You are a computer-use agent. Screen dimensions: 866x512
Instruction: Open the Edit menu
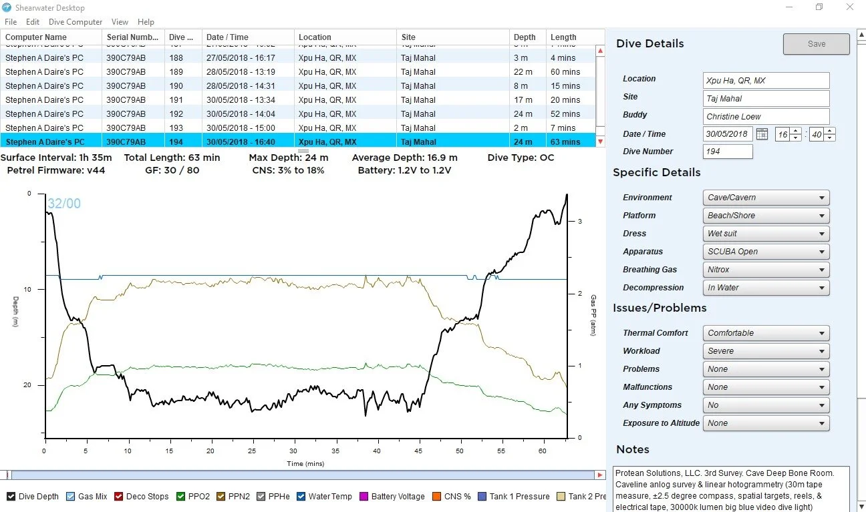point(33,22)
